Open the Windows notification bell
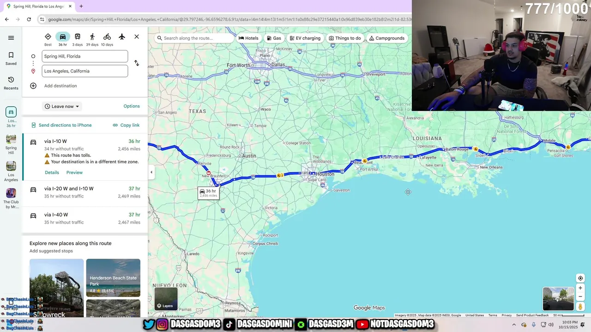The image size is (591, 332). 583,325
